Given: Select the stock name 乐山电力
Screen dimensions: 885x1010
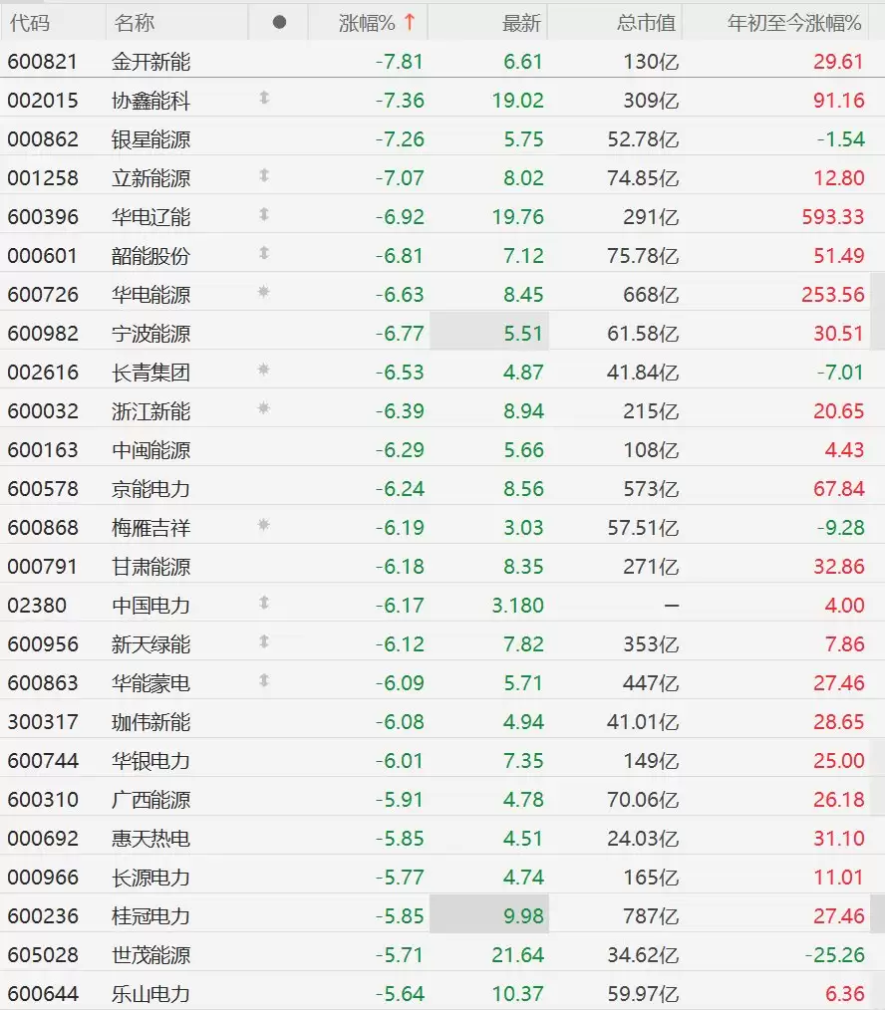Looking at the screenshot, I should pyautogui.click(x=150, y=994).
